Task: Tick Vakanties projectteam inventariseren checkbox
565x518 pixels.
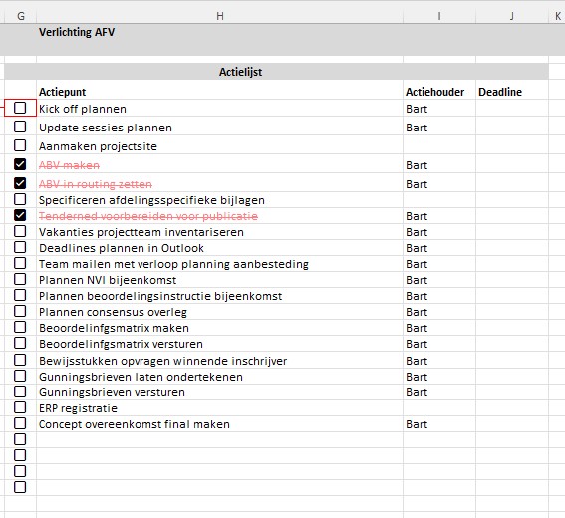Action: pyautogui.click(x=20, y=231)
